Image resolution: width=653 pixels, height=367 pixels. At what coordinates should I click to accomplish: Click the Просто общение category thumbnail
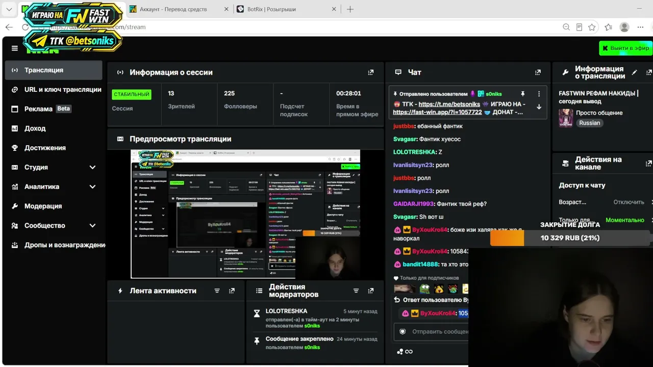point(566,118)
